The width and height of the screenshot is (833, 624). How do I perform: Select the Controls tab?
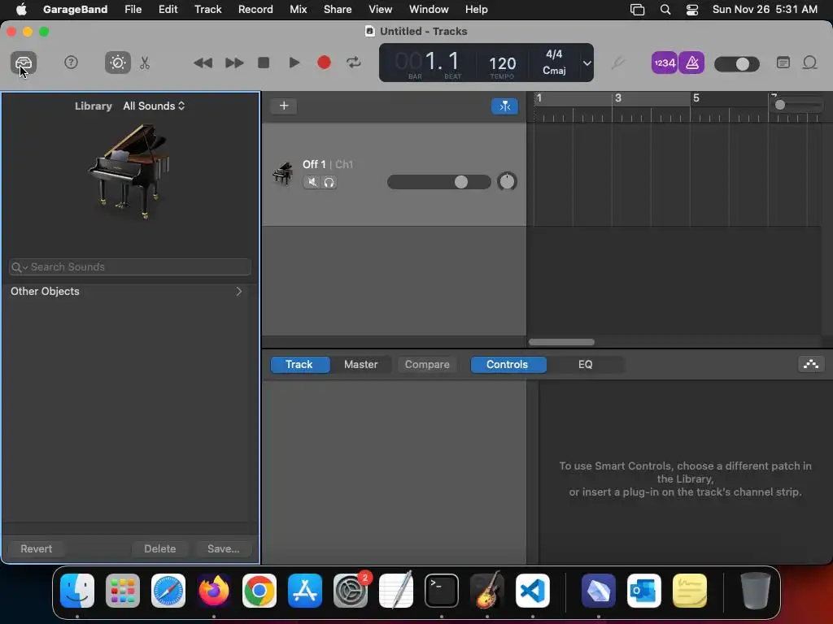pos(508,365)
